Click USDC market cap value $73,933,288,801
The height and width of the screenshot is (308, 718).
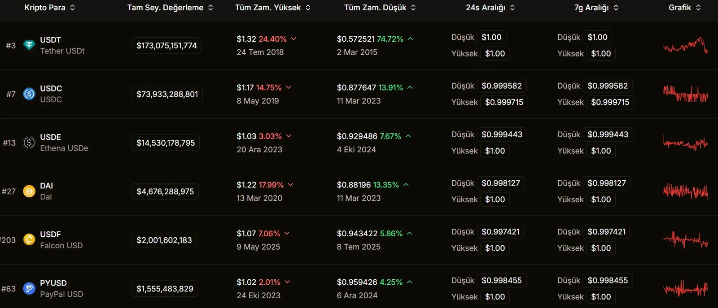(x=167, y=94)
